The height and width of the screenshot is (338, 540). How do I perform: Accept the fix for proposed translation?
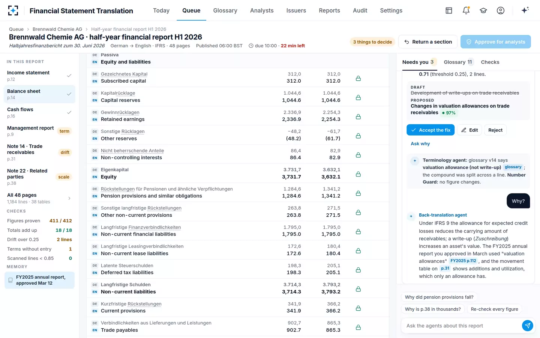pos(430,130)
